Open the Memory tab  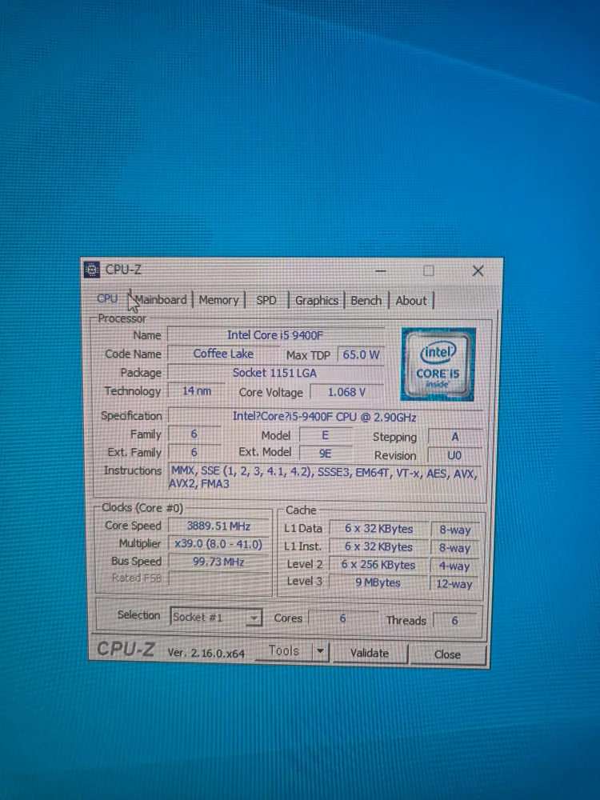(218, 300)
